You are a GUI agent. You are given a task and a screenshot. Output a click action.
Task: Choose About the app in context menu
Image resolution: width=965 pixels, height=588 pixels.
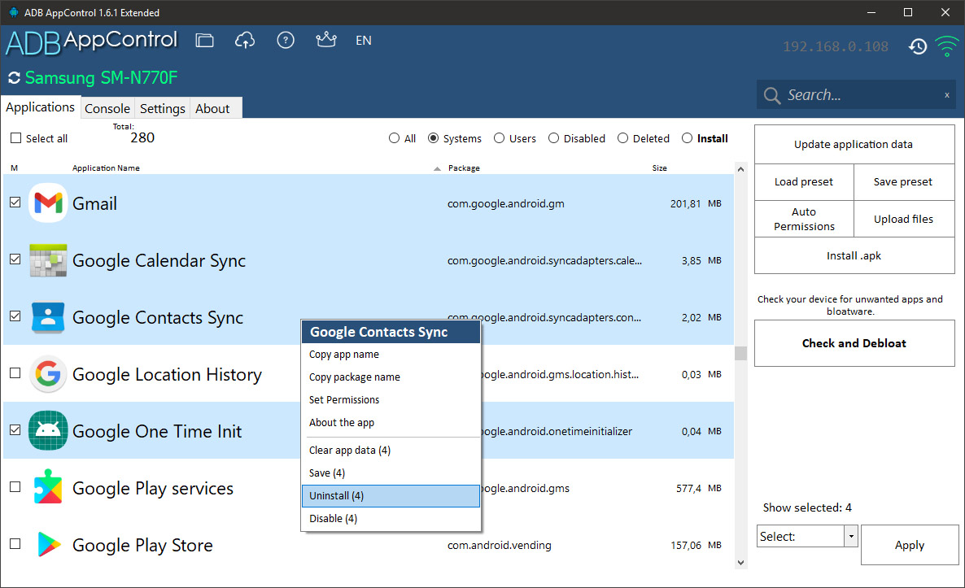click(391, 423)
